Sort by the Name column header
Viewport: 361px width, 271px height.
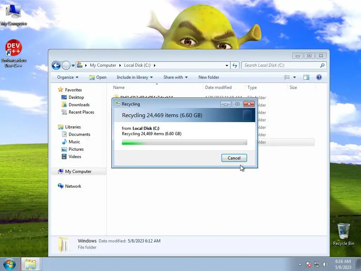pos(119,88)
